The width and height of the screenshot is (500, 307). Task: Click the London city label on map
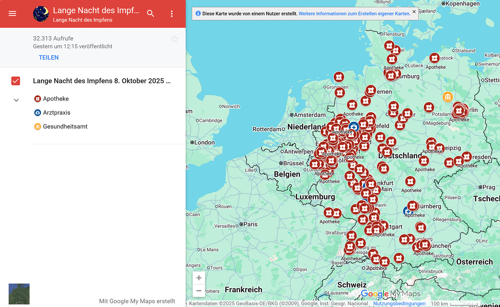pos(205,142)
